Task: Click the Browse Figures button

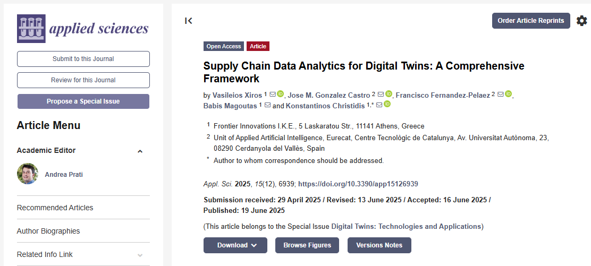Action: [307, 245]
